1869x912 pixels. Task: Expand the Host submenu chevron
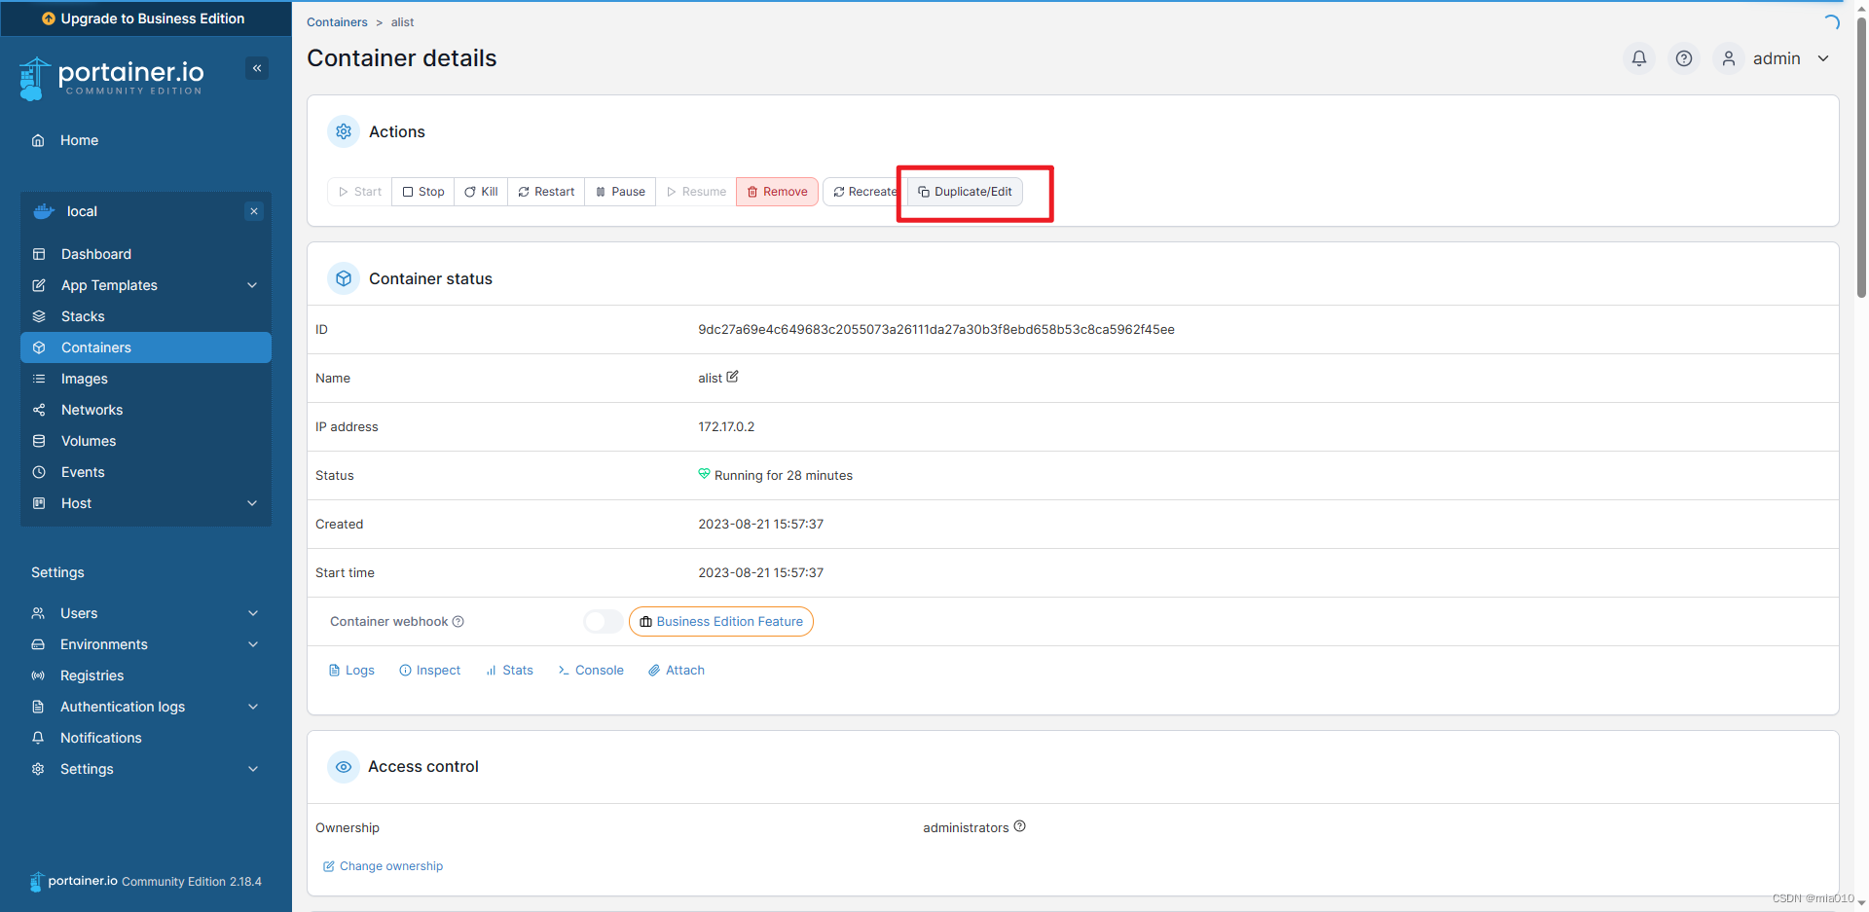click(x=252, y=503)
